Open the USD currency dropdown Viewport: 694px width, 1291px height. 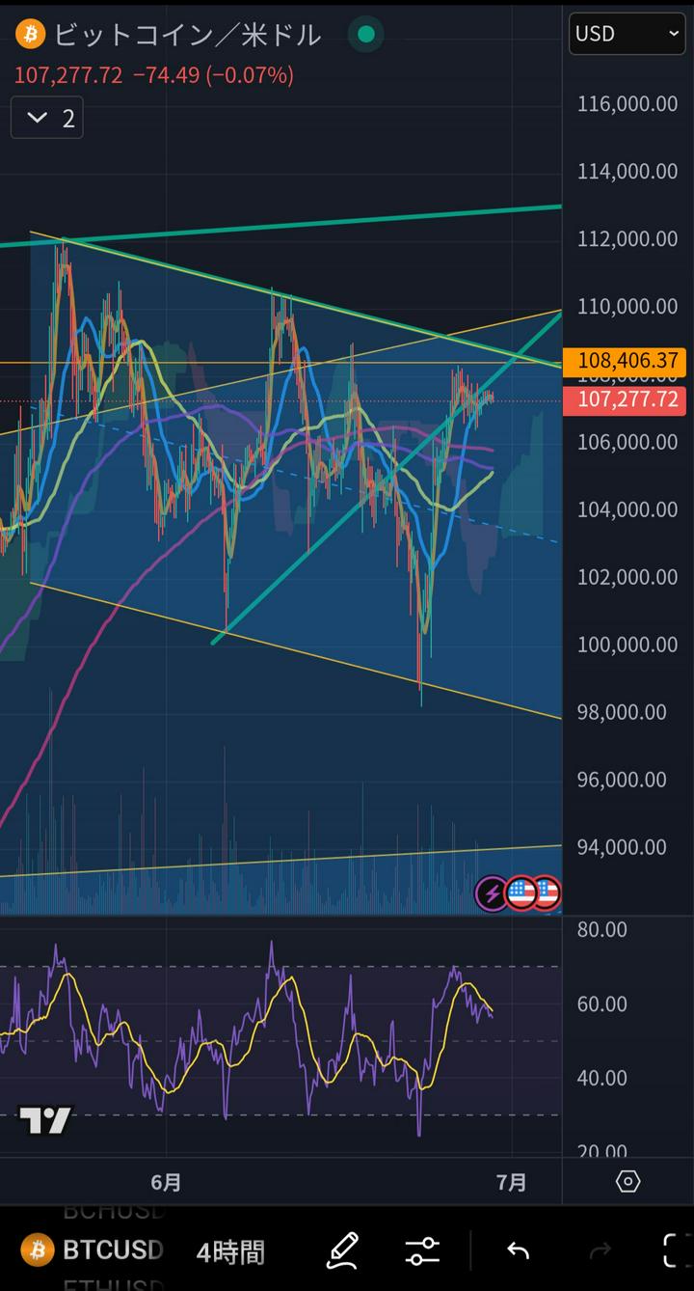[x=627, y=34]
